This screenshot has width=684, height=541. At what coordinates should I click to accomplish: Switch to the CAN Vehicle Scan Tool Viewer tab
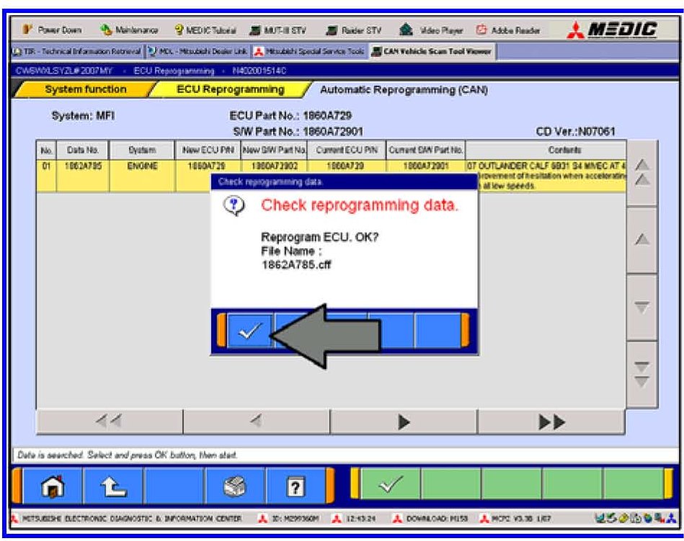432,51
